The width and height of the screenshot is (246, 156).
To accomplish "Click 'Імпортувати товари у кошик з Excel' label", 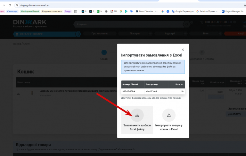I will pyautogui.click(x=169, y=127).
